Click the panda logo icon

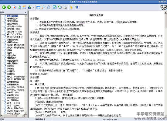coord(163,8)
